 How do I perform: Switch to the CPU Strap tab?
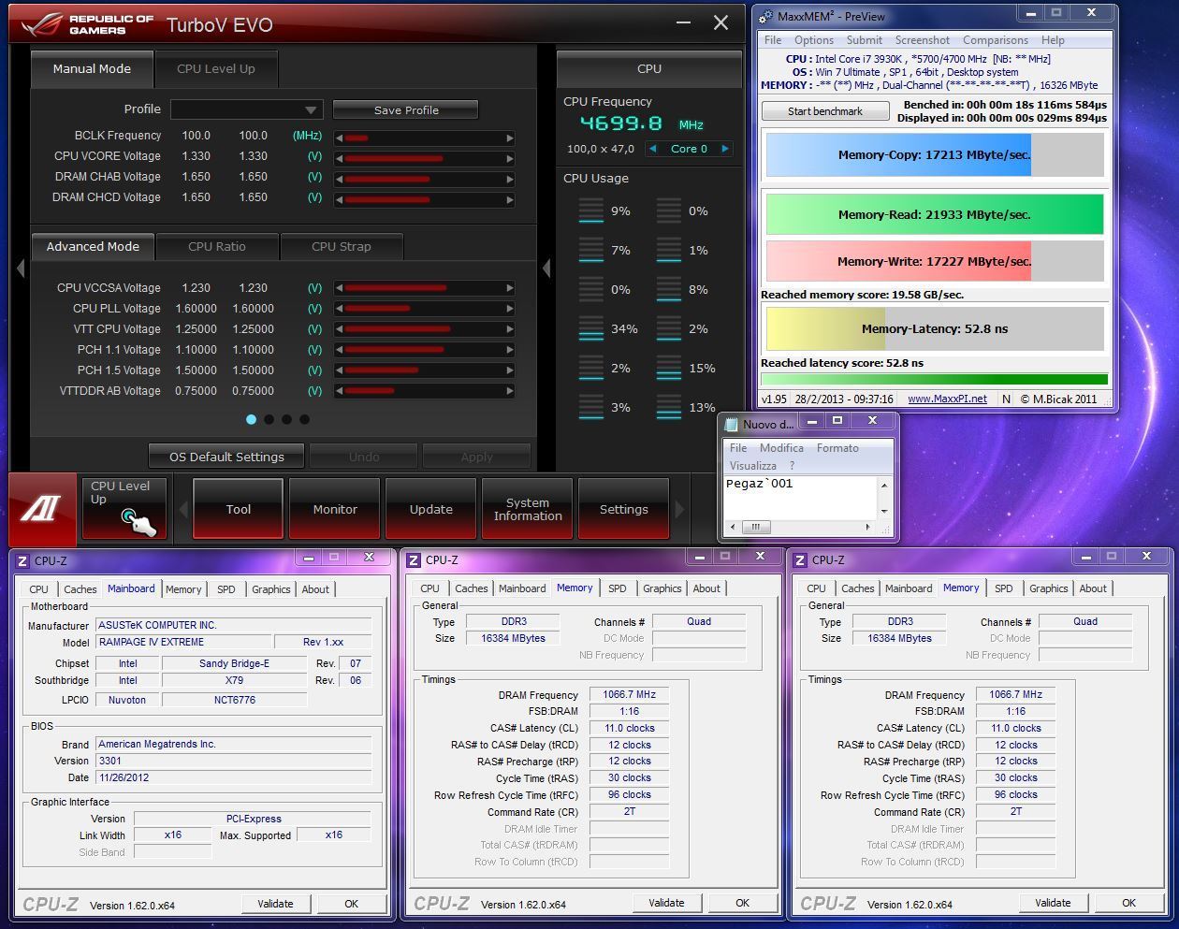pos(342,247)
